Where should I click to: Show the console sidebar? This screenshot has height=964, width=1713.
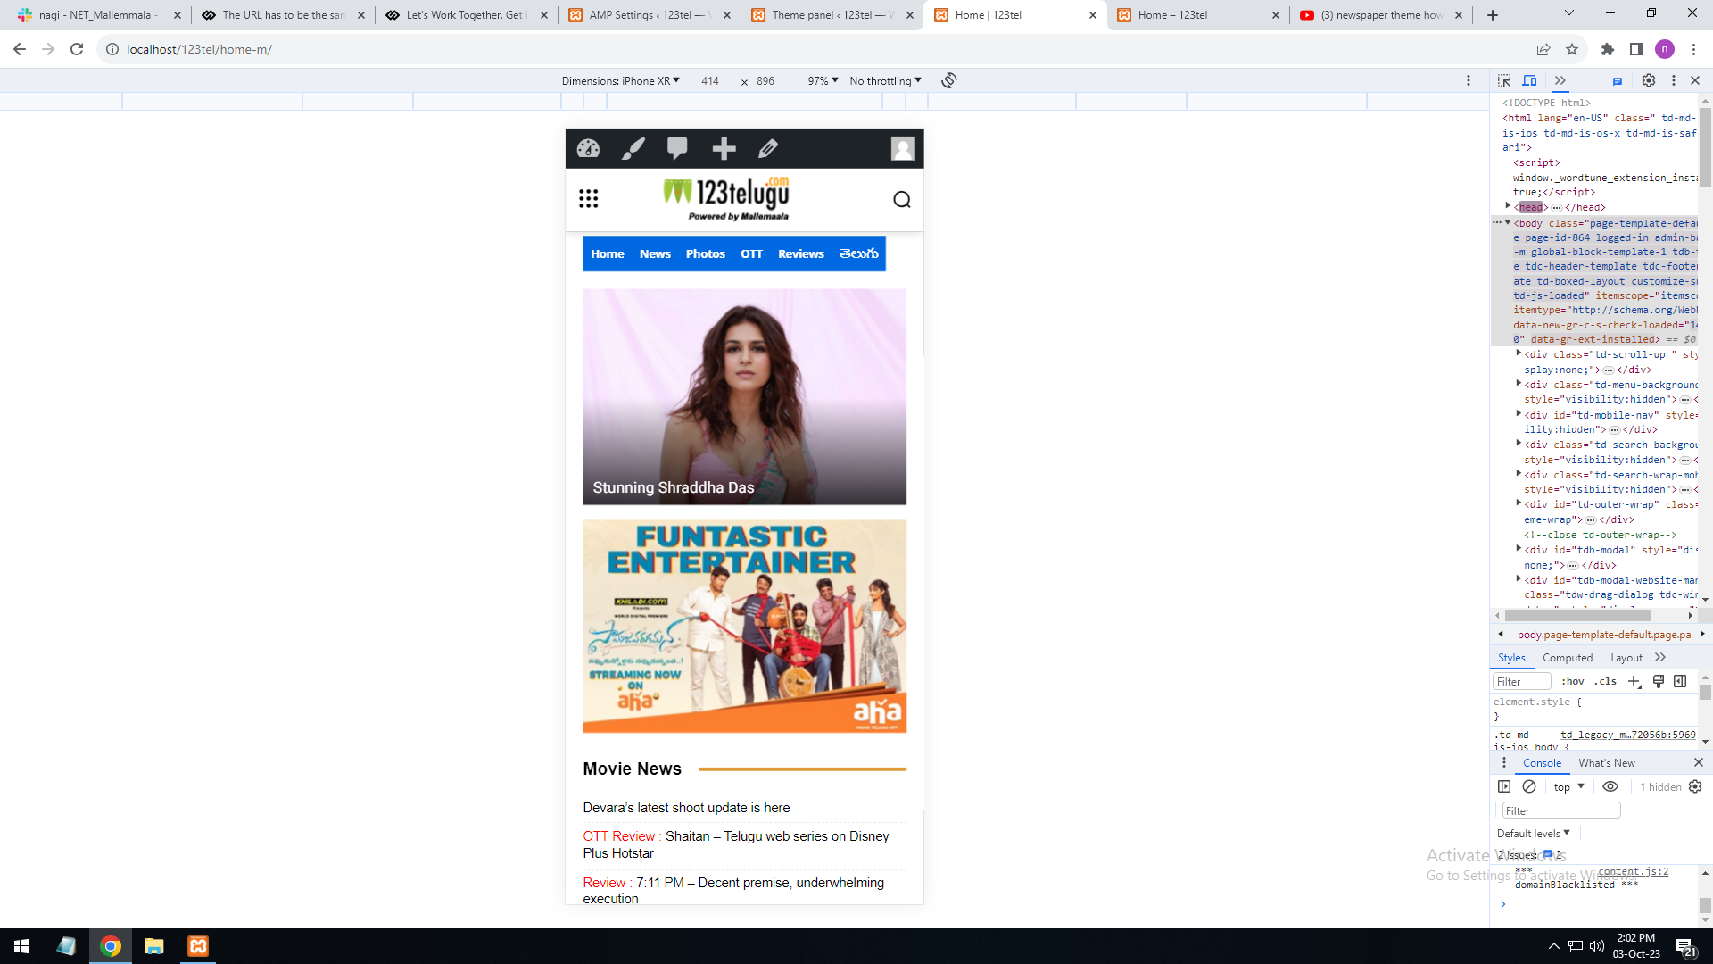point(1504,786)
